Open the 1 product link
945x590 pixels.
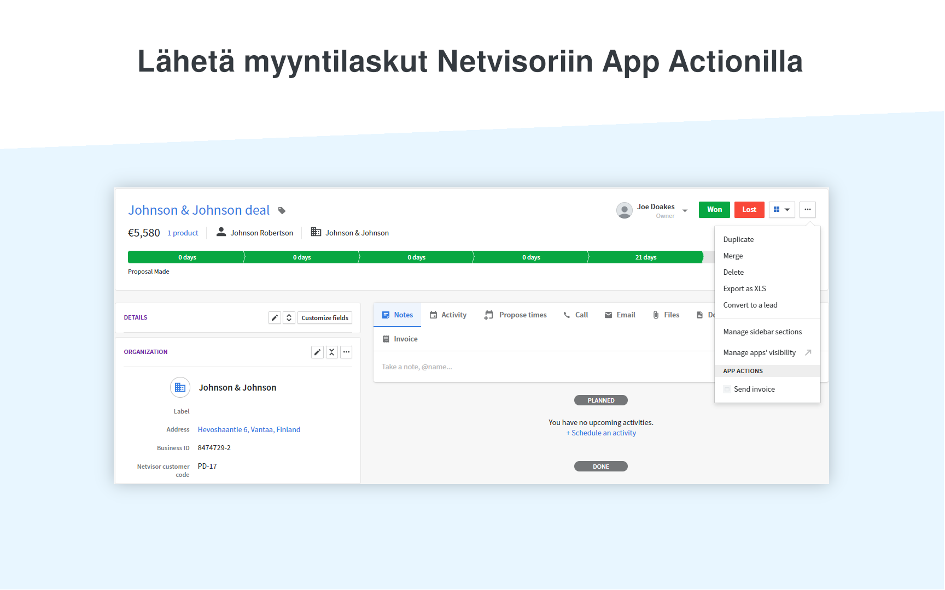[183, 233]
